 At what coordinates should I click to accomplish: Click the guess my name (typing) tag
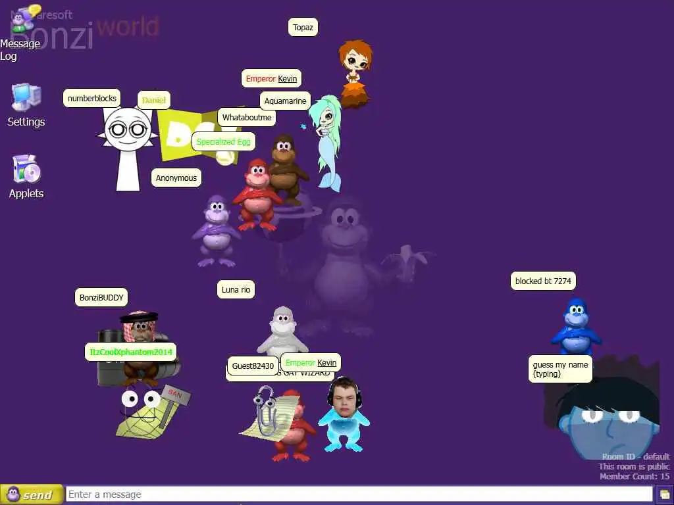point(560,369)
